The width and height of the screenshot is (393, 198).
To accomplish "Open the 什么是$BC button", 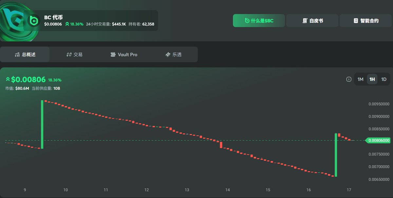I will pyautogui.click(x=259, y=21).
